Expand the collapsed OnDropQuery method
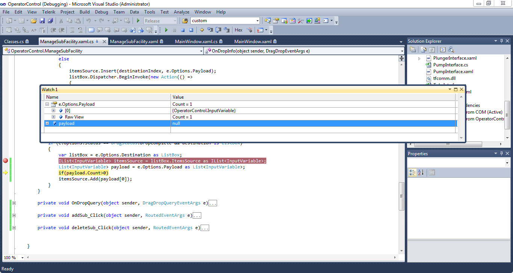The height and width of the screenshot is (273, 513). coord(14,203)
